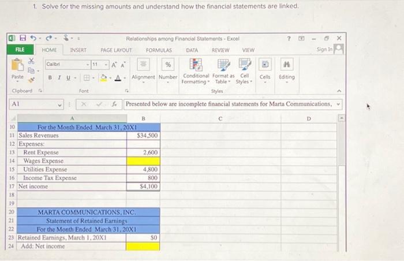
Task: Toggle italic formatting
Action: [59, 77]
